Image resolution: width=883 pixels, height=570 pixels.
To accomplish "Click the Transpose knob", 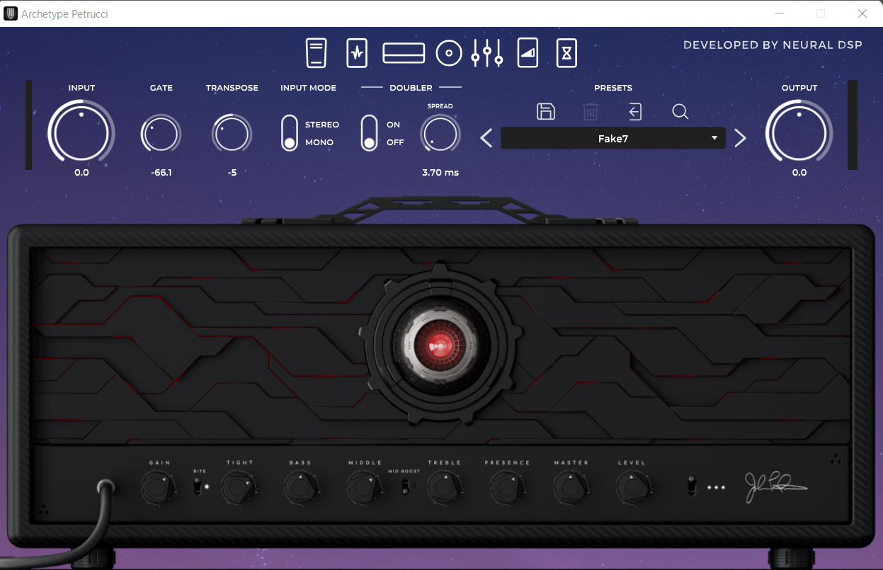I will coord(232,133).
